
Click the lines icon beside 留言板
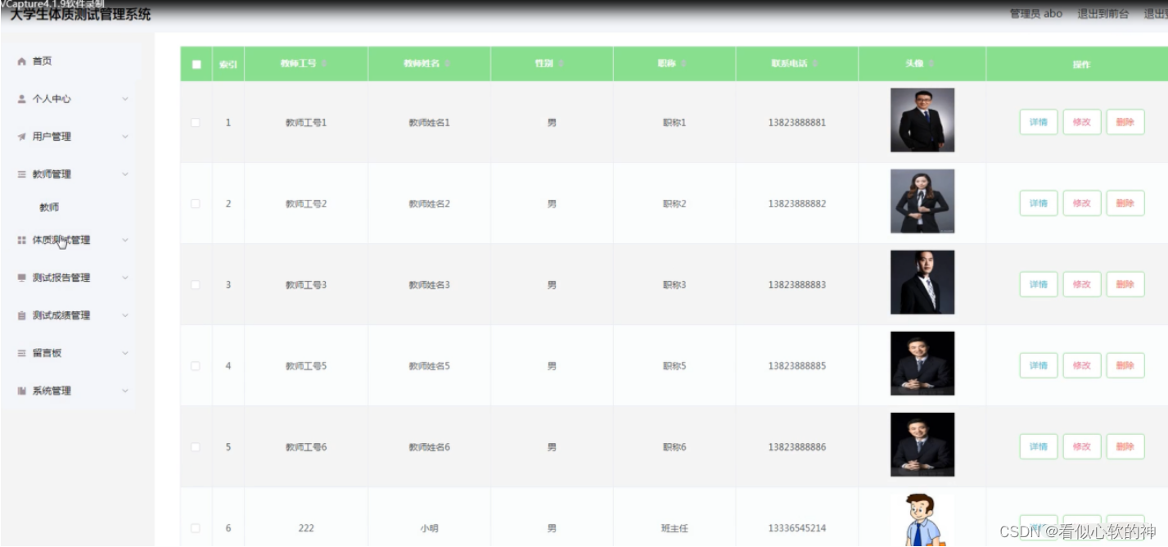[22, 353]
